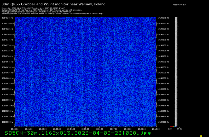Click the 10139800 Hz label on left axis
The width and height of the screenshot is (209, 137).
pyautogui.click(x=7, y=122)
